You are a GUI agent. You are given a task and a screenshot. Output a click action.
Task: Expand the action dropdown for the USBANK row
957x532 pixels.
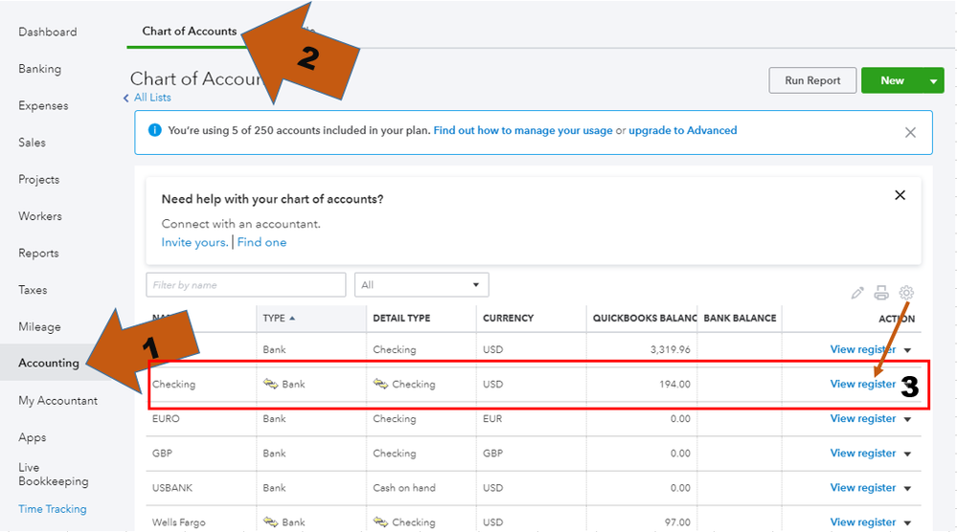907,489
